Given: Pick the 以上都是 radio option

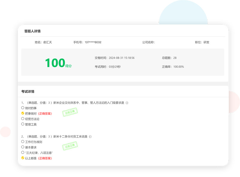Looking at the screenshot, I should click(x=23, y=158).
